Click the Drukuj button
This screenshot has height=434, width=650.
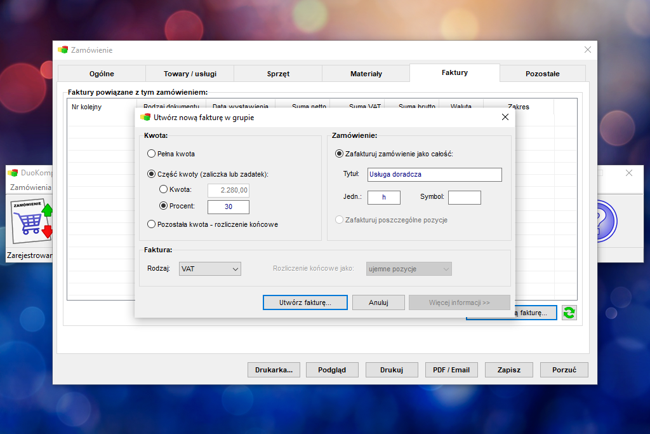pyautogui.click(x=392, y=370)
